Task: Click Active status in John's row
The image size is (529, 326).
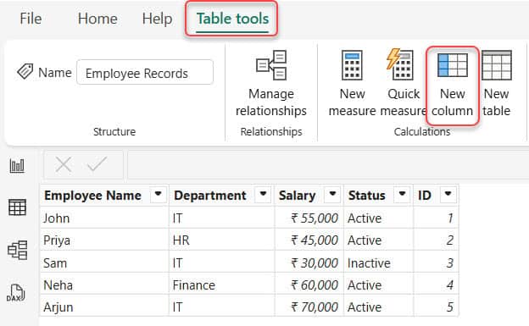Action: click(379, 218)
